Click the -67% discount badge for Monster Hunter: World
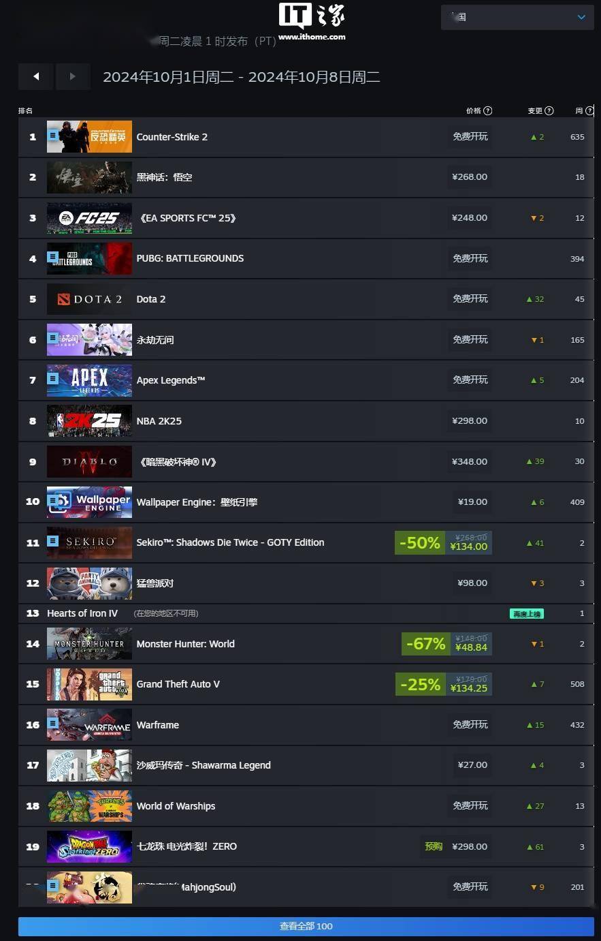This screenshot has height=941, width=601. 426,644
